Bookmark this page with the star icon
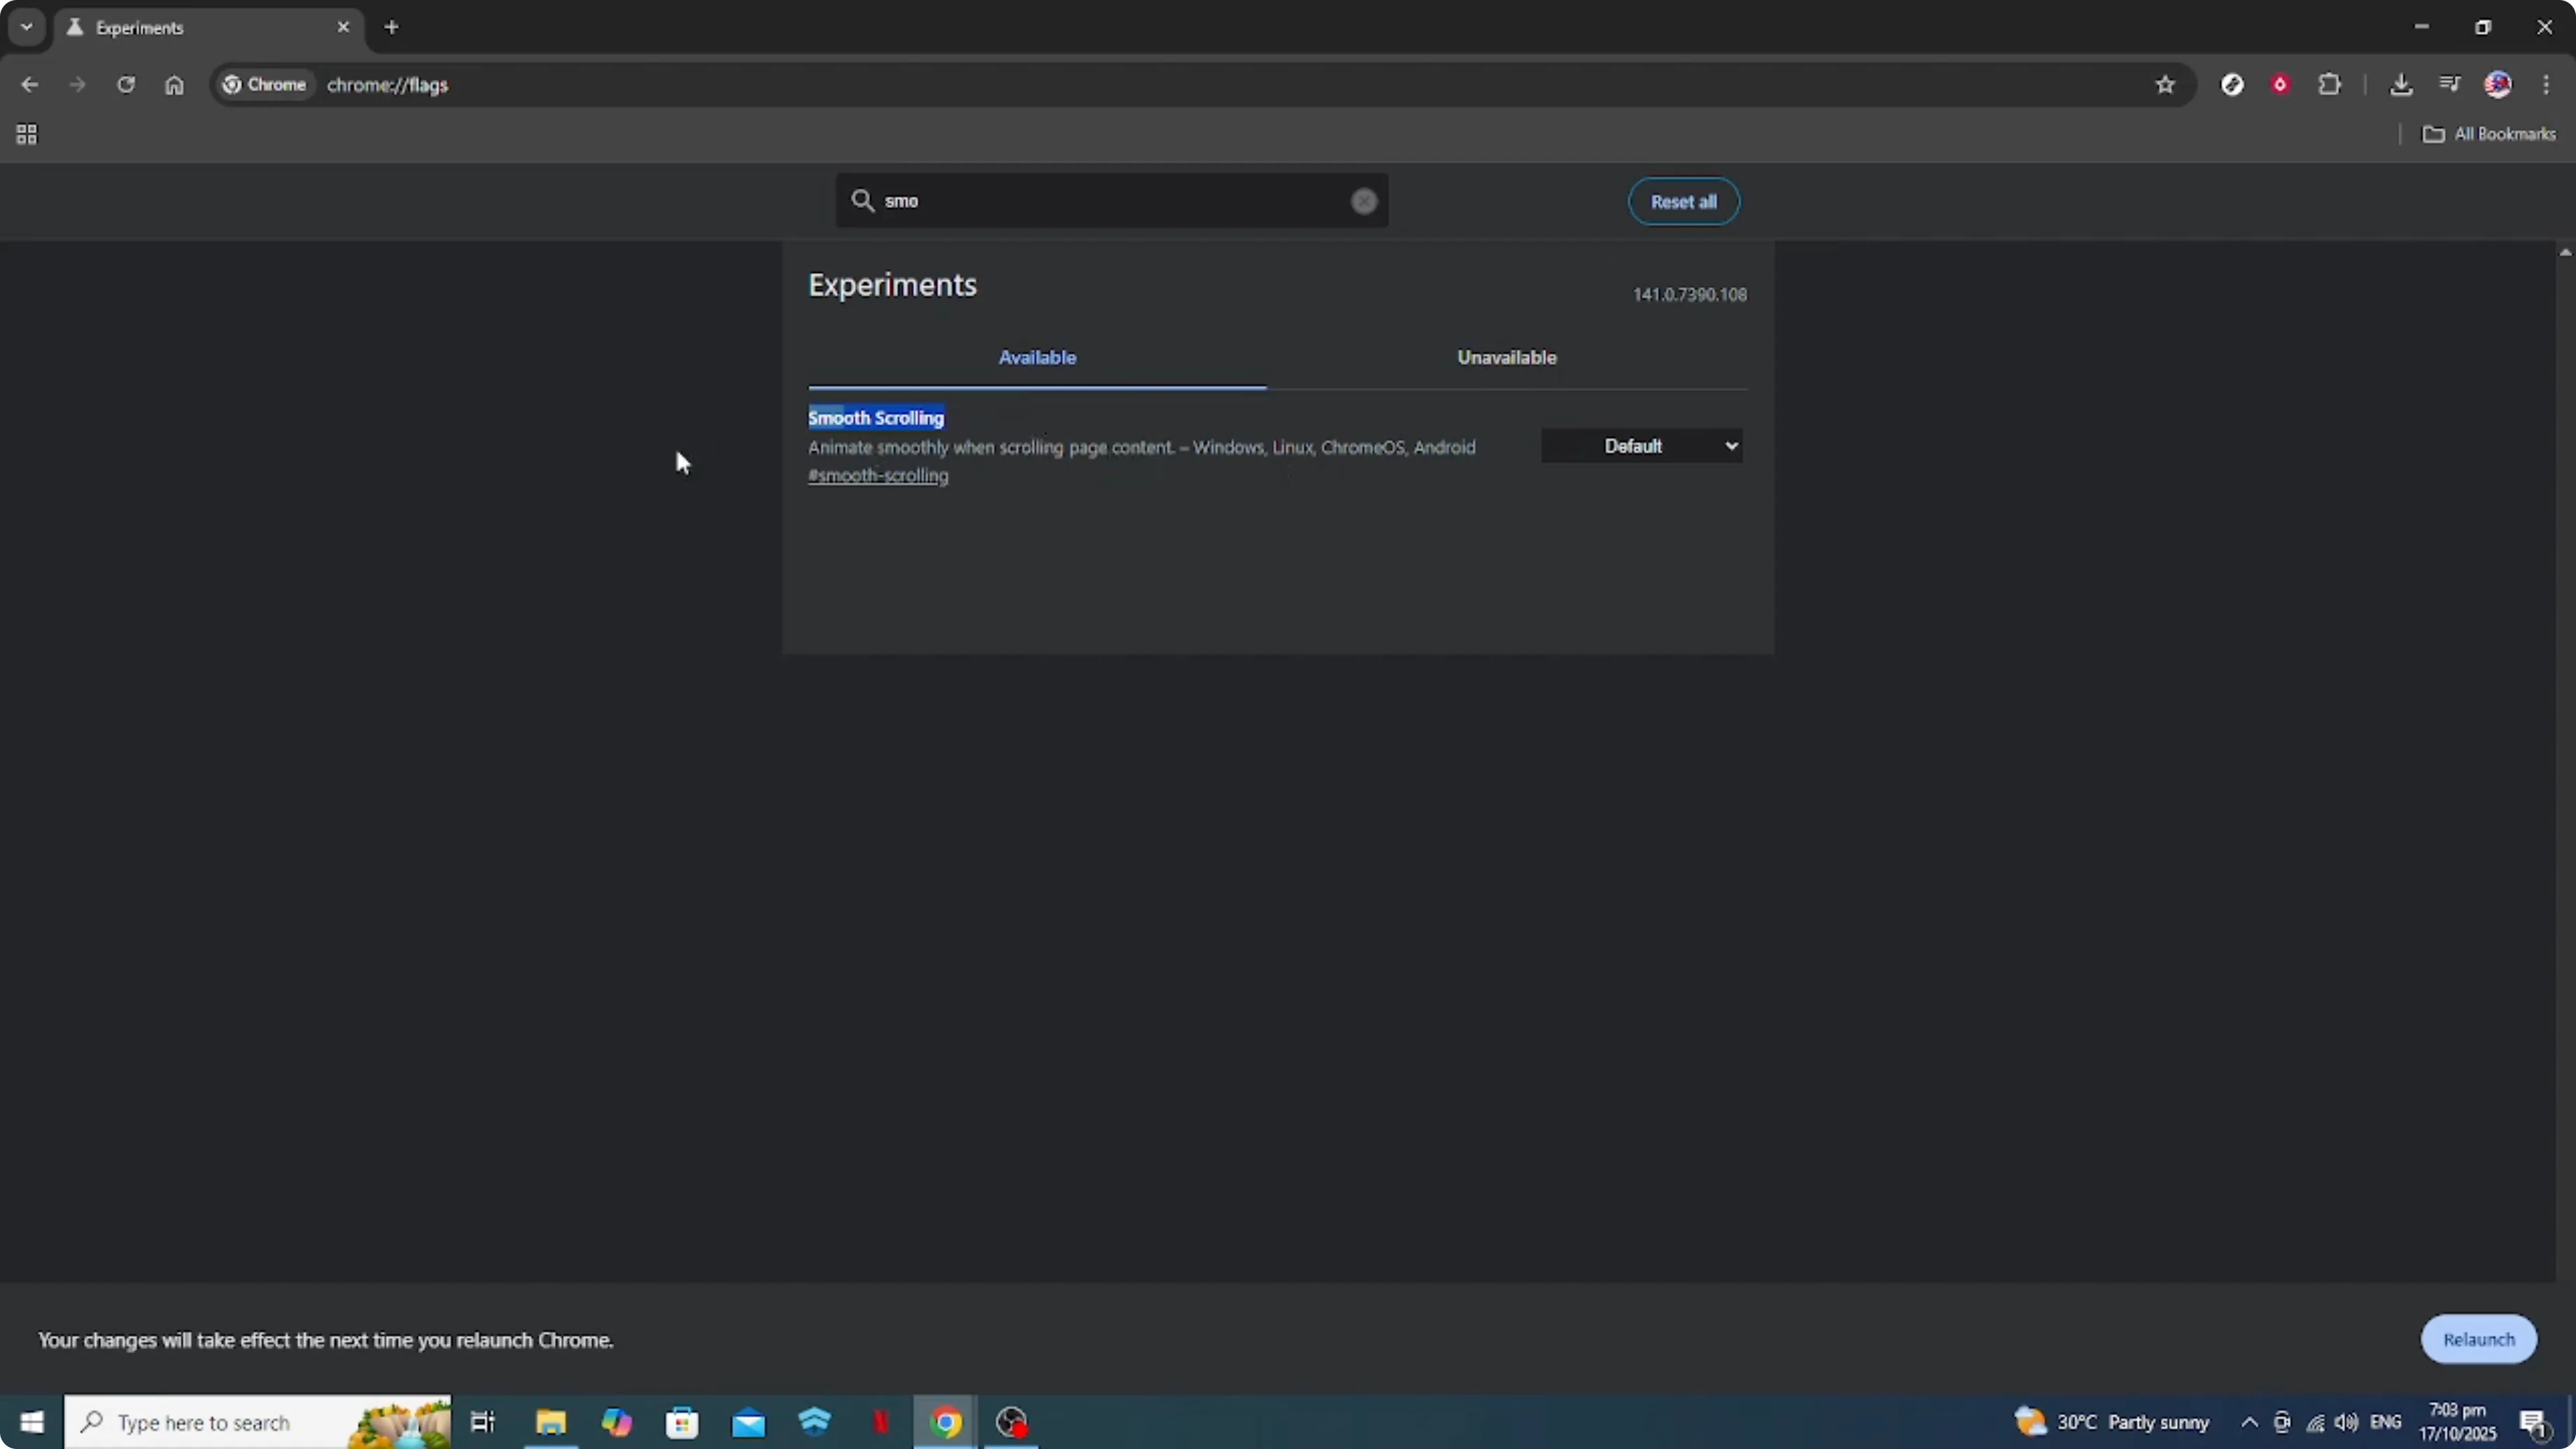This screenshot has height=1449, width=2576. [2165, 84]
